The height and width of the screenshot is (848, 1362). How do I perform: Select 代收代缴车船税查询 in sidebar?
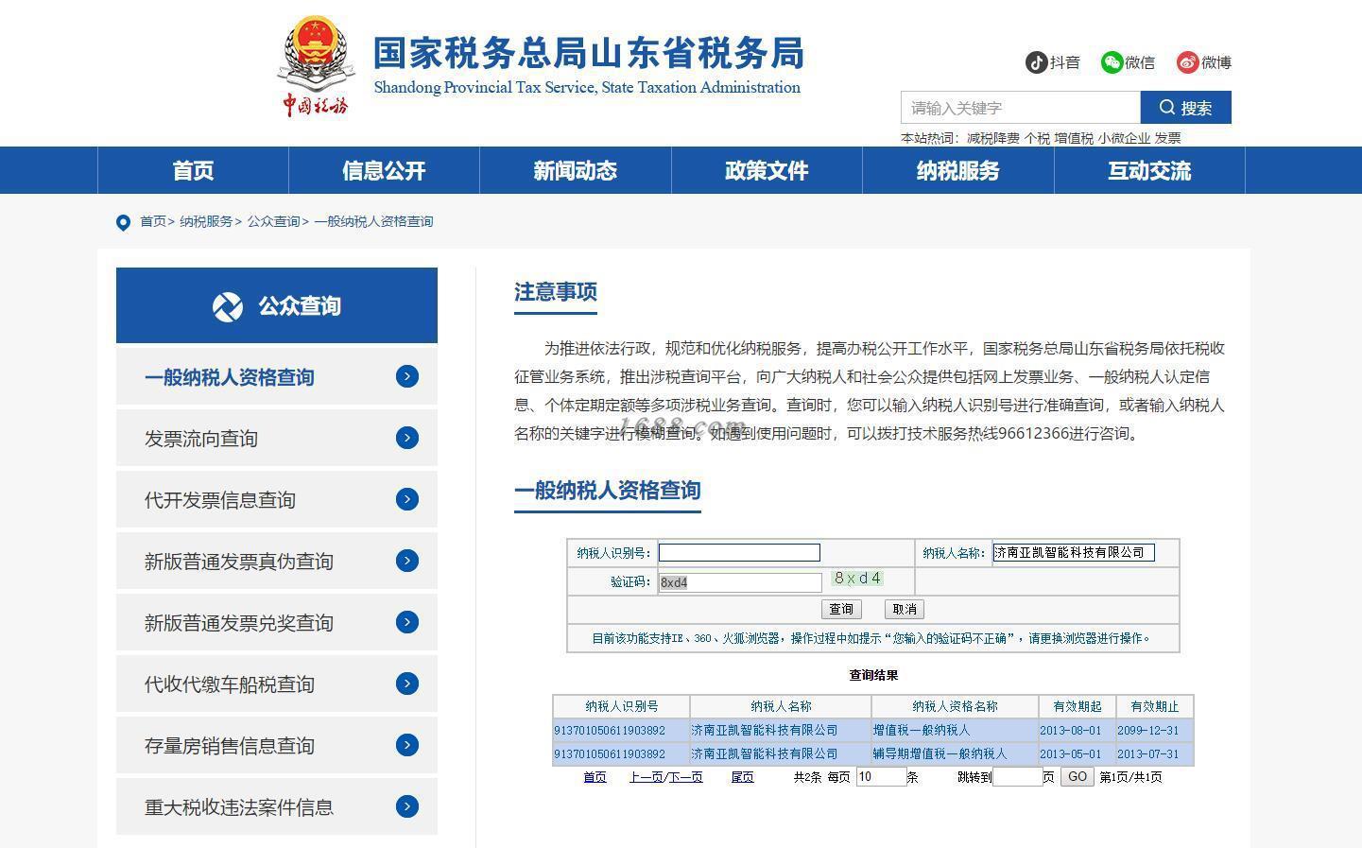[277, 684]
